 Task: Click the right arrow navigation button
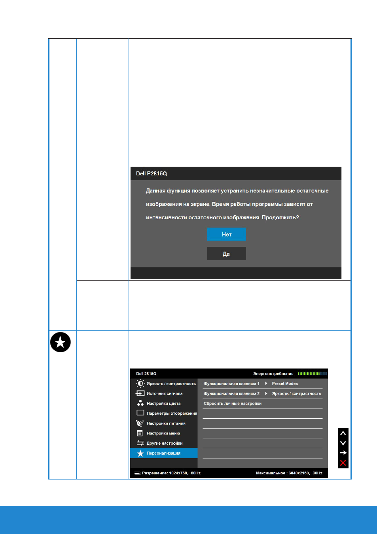[343, 453]
